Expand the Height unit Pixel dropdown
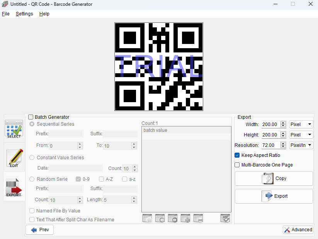Image resolution: width=318 pixels, height=239 pixels. click(x=301, y=135)
